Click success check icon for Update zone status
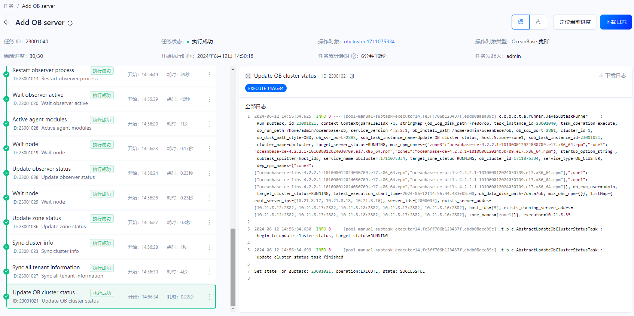The image size is (634, 316). tap(6, 222)
